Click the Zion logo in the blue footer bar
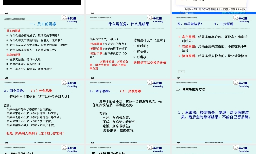The image size is (256, 154). [x=187, y=13]
